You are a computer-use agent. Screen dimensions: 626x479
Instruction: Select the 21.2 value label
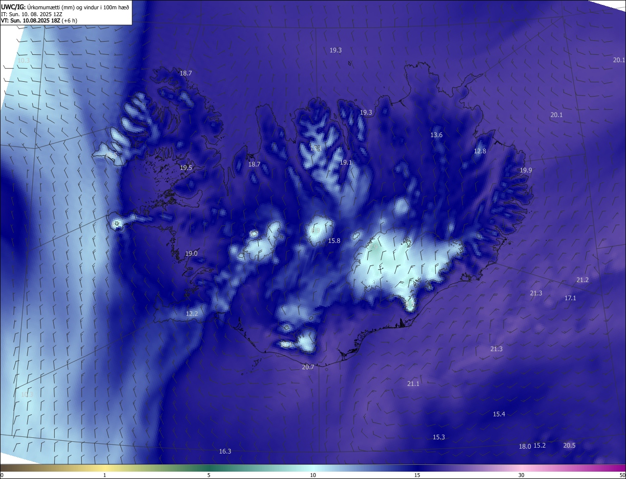[582, 280]
